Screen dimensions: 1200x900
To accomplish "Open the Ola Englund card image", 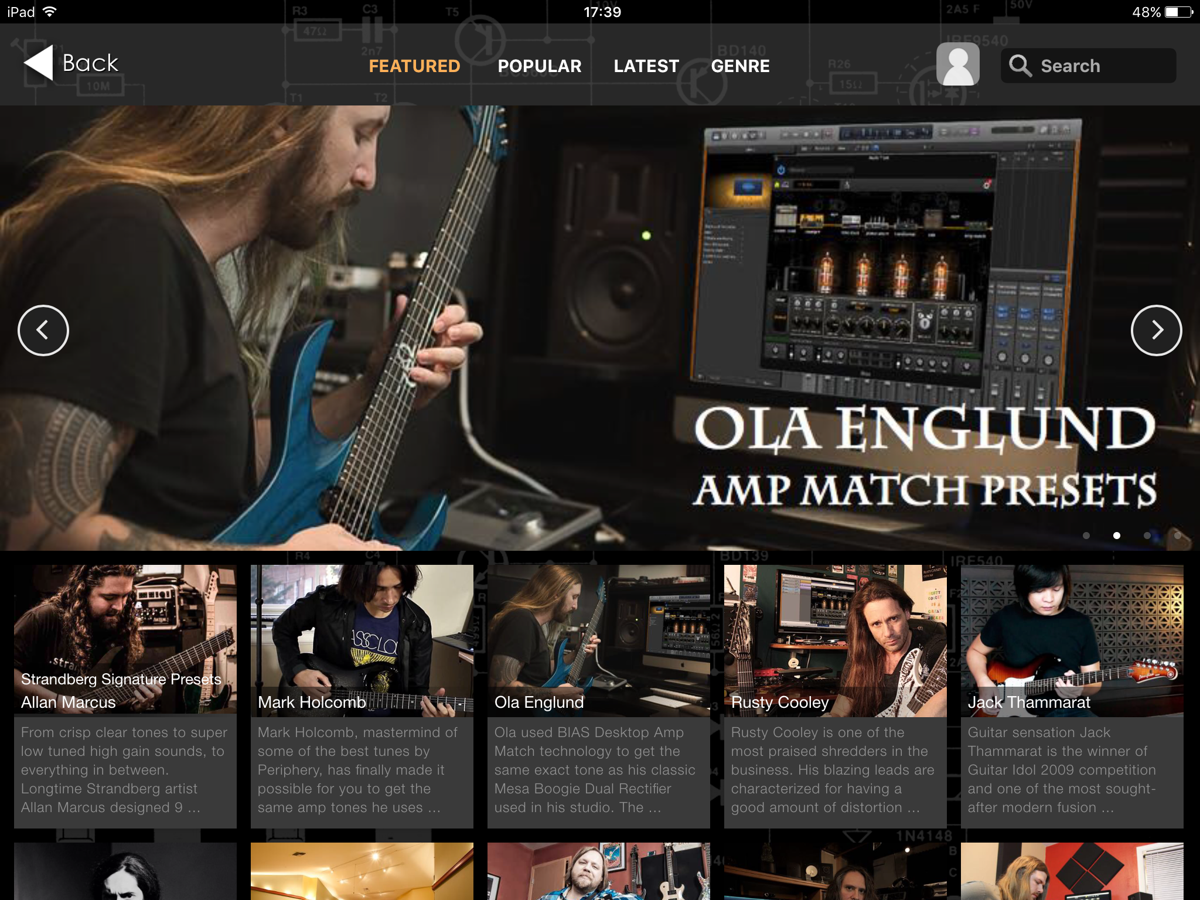I will point(599,640).
